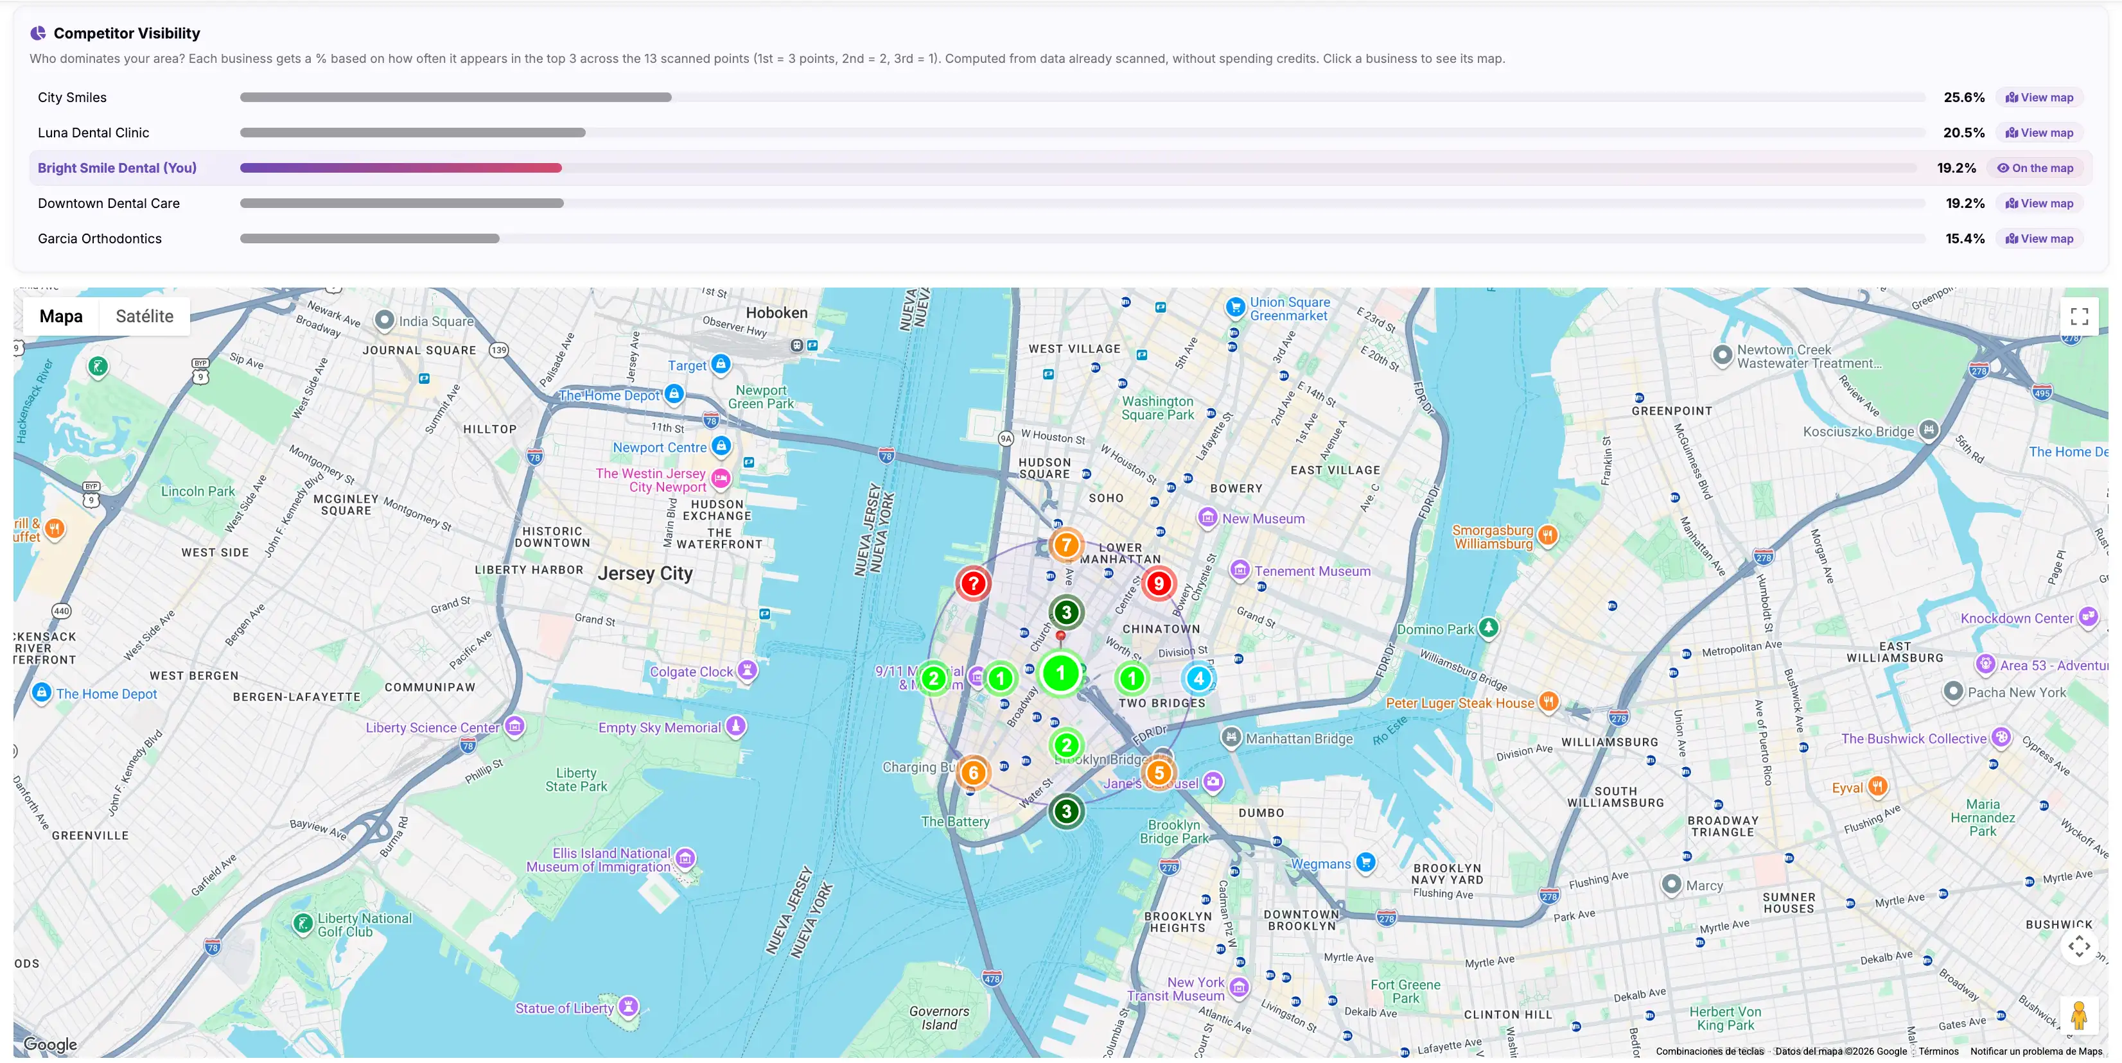Click the Tenement Museum place icon
This screenshot has height=1063, width=2122.
coord(1240,570)
